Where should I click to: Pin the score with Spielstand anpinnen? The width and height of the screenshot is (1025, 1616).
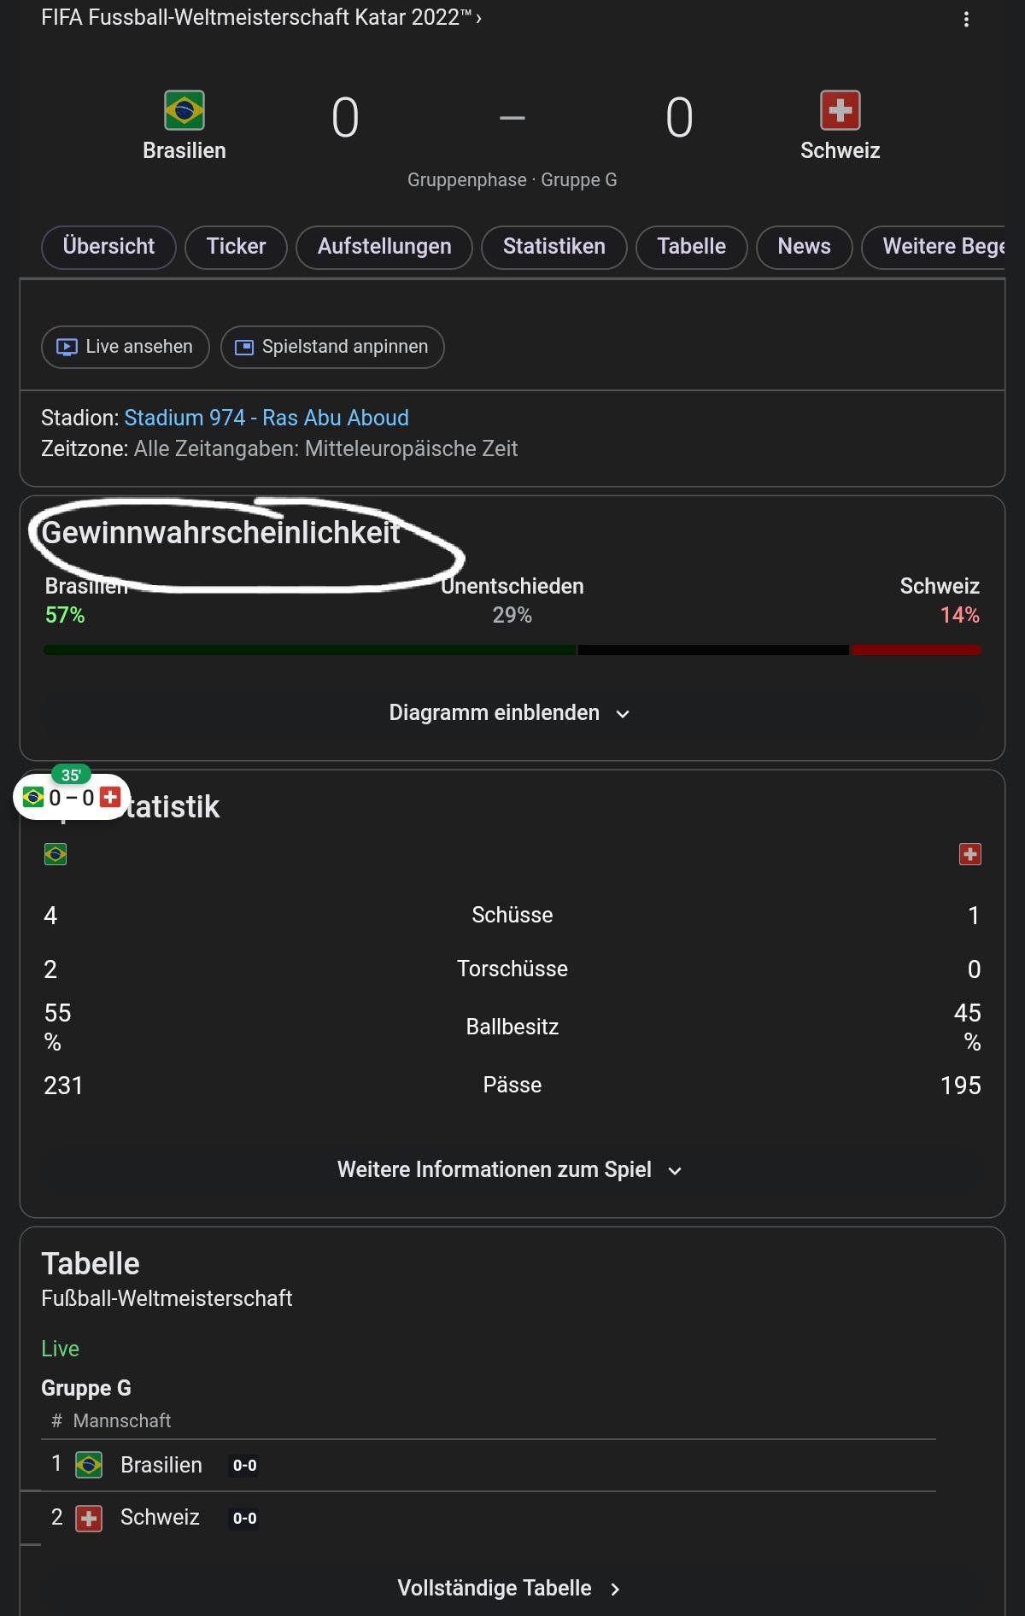[x=332, y=347]
